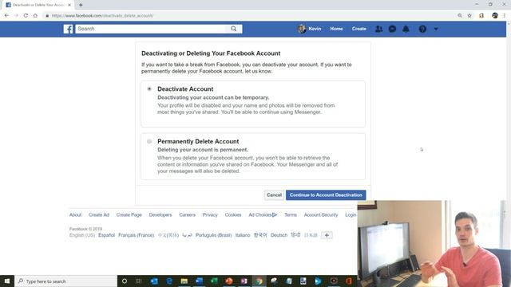Open the Messenger icon

(x=392, y=29)
